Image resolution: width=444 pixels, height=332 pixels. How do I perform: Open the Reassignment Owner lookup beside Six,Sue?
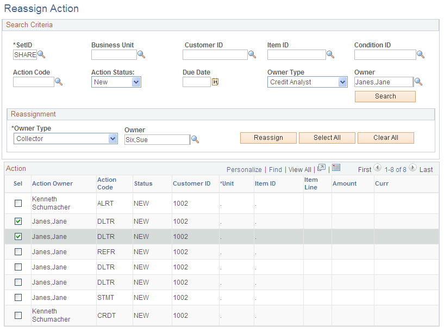click(195, 139)
